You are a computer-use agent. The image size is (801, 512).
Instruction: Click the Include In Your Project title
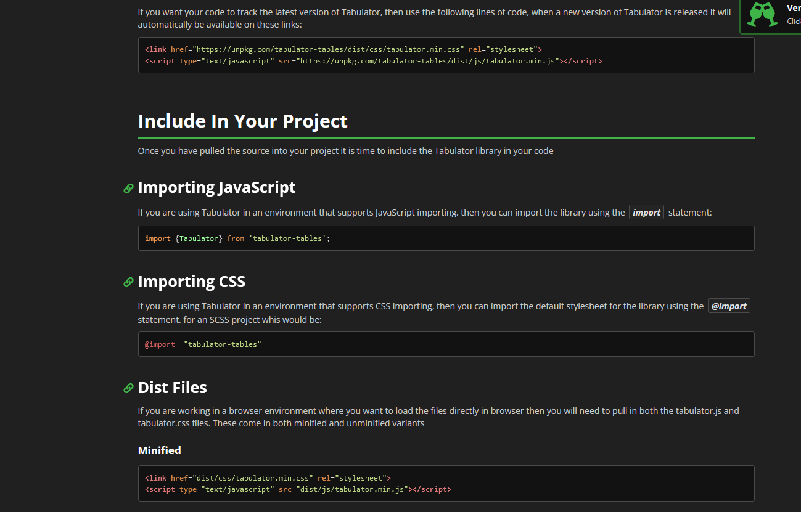click(x=243, y=121)
